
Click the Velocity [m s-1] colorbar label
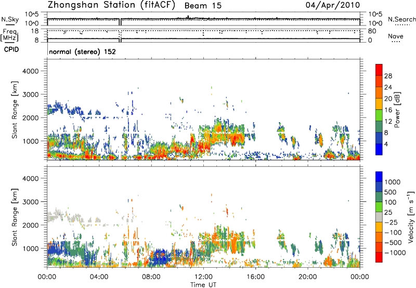tap(411, 217)
